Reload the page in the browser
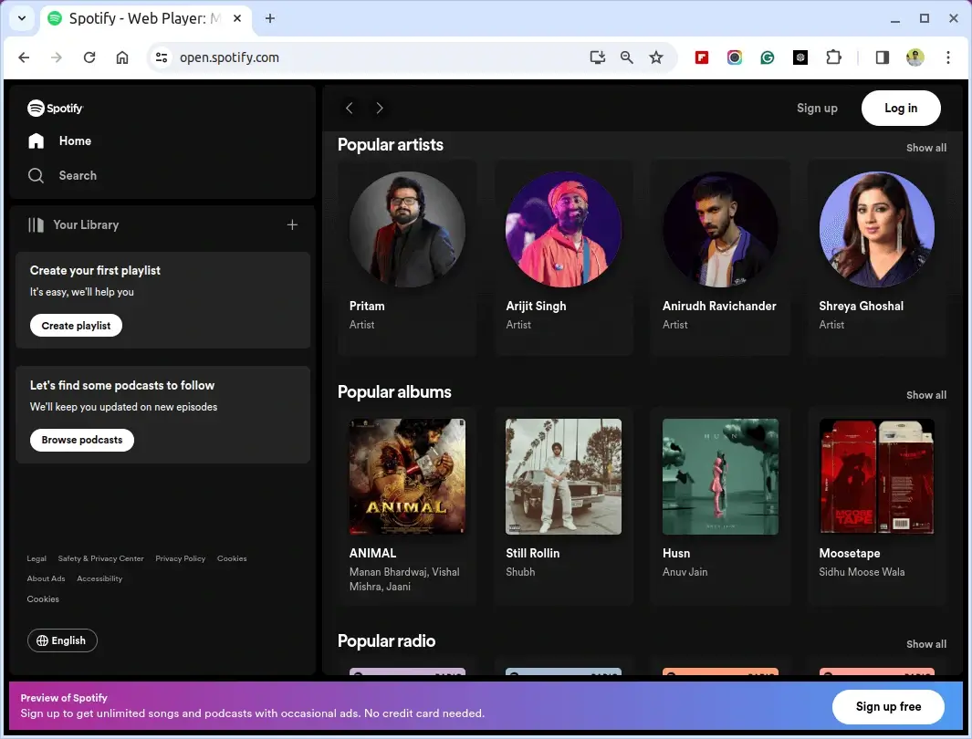This screenshot has height=739, width=972. coord(89,57)
